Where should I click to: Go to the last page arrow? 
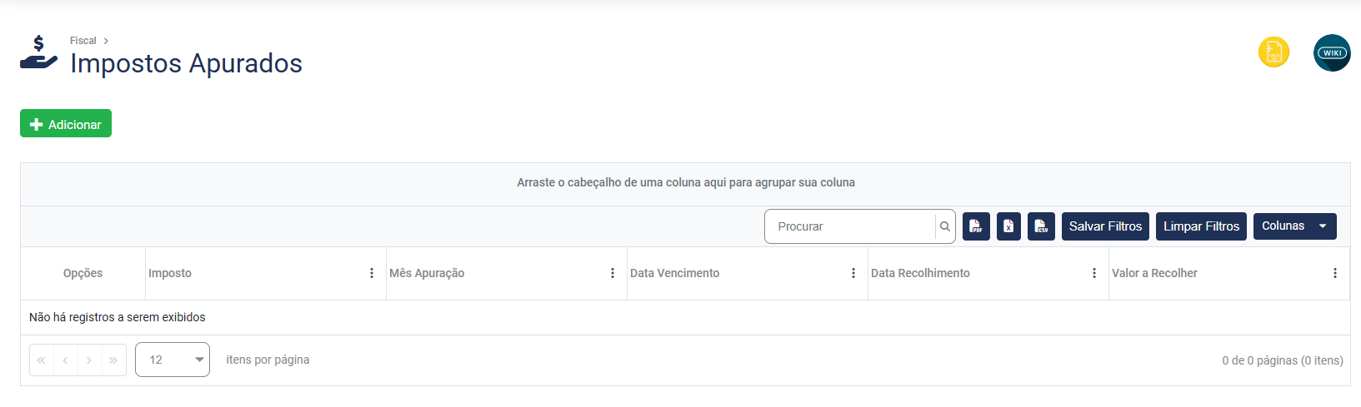(113, 360)
